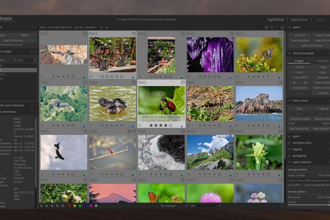Screen dimensions: 330x220
Task: Click the rotate clockwise icon button
Action: (x=305, y=83)
